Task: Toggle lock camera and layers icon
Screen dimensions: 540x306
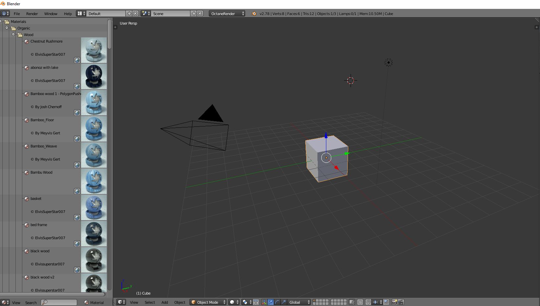Action: 352,302
